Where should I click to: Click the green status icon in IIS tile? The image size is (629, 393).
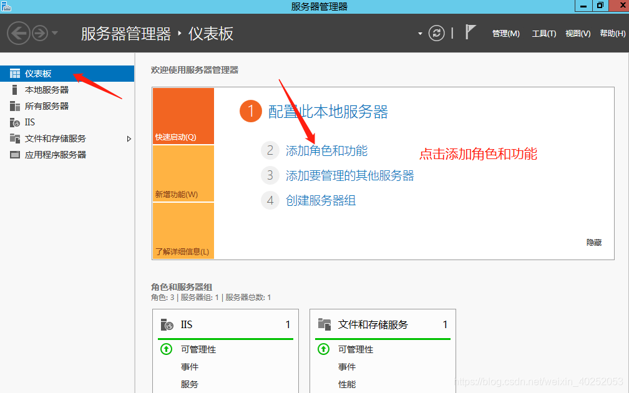coord(166,349)
